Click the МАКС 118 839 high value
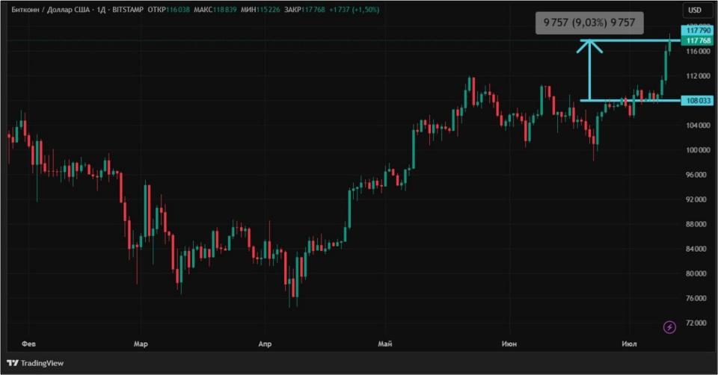Viewport: 718px width, 375px height. [215, 10]
